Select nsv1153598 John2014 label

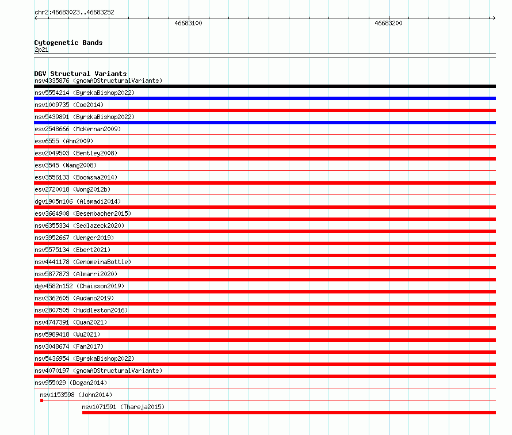click(x=76, y=395)
